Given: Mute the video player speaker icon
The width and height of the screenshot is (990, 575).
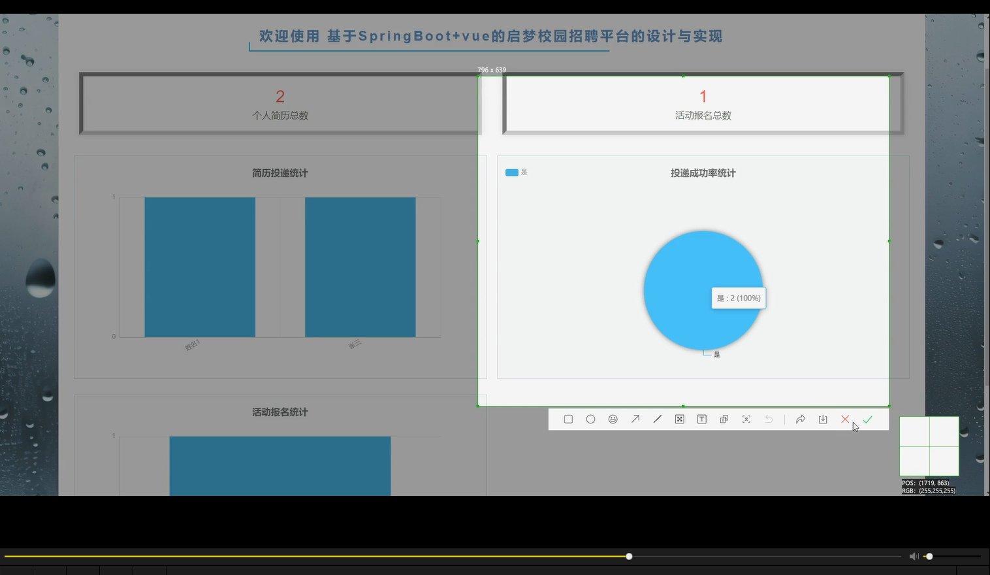Looking at the screenshot, I should [914, 556].
